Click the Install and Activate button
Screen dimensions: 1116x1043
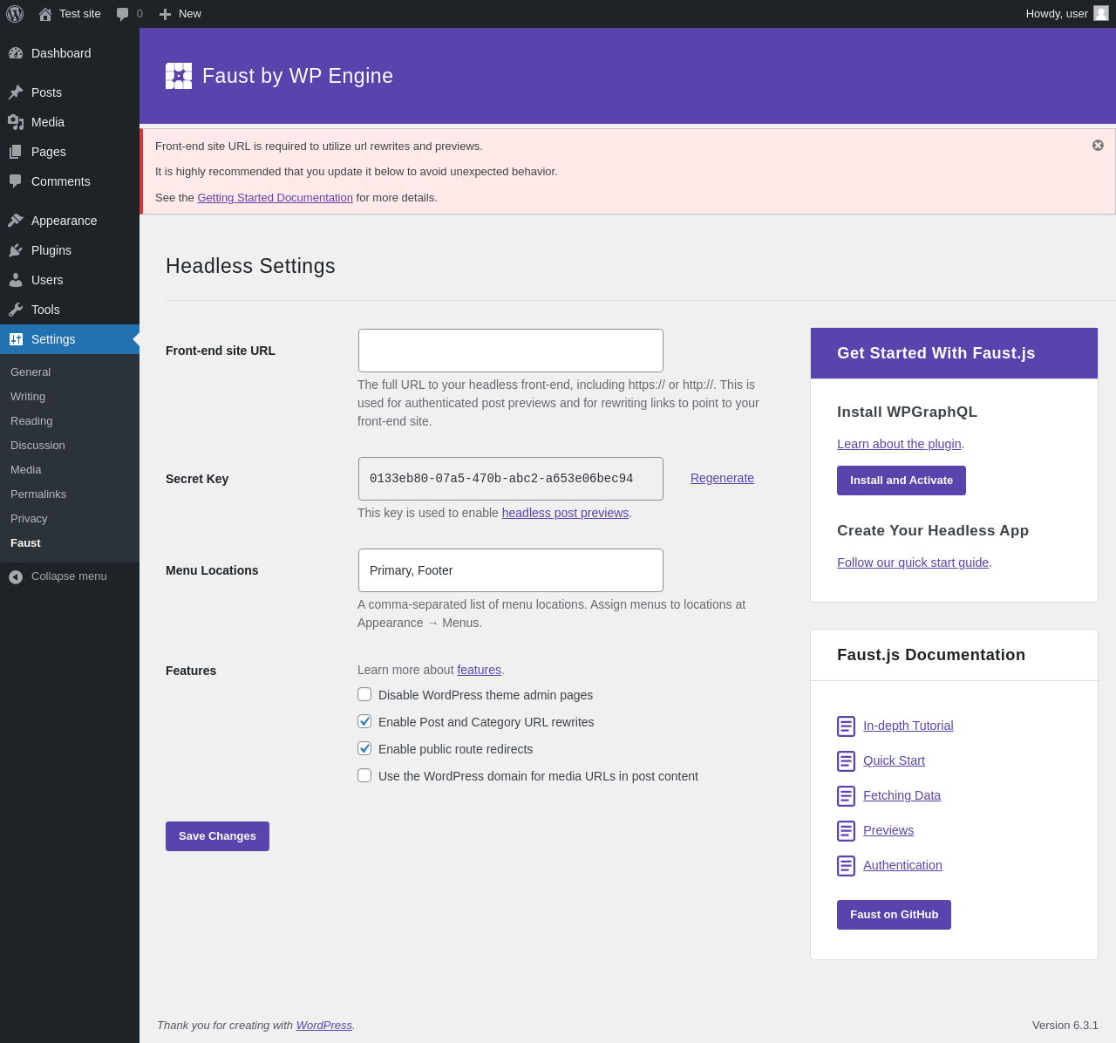902,481
